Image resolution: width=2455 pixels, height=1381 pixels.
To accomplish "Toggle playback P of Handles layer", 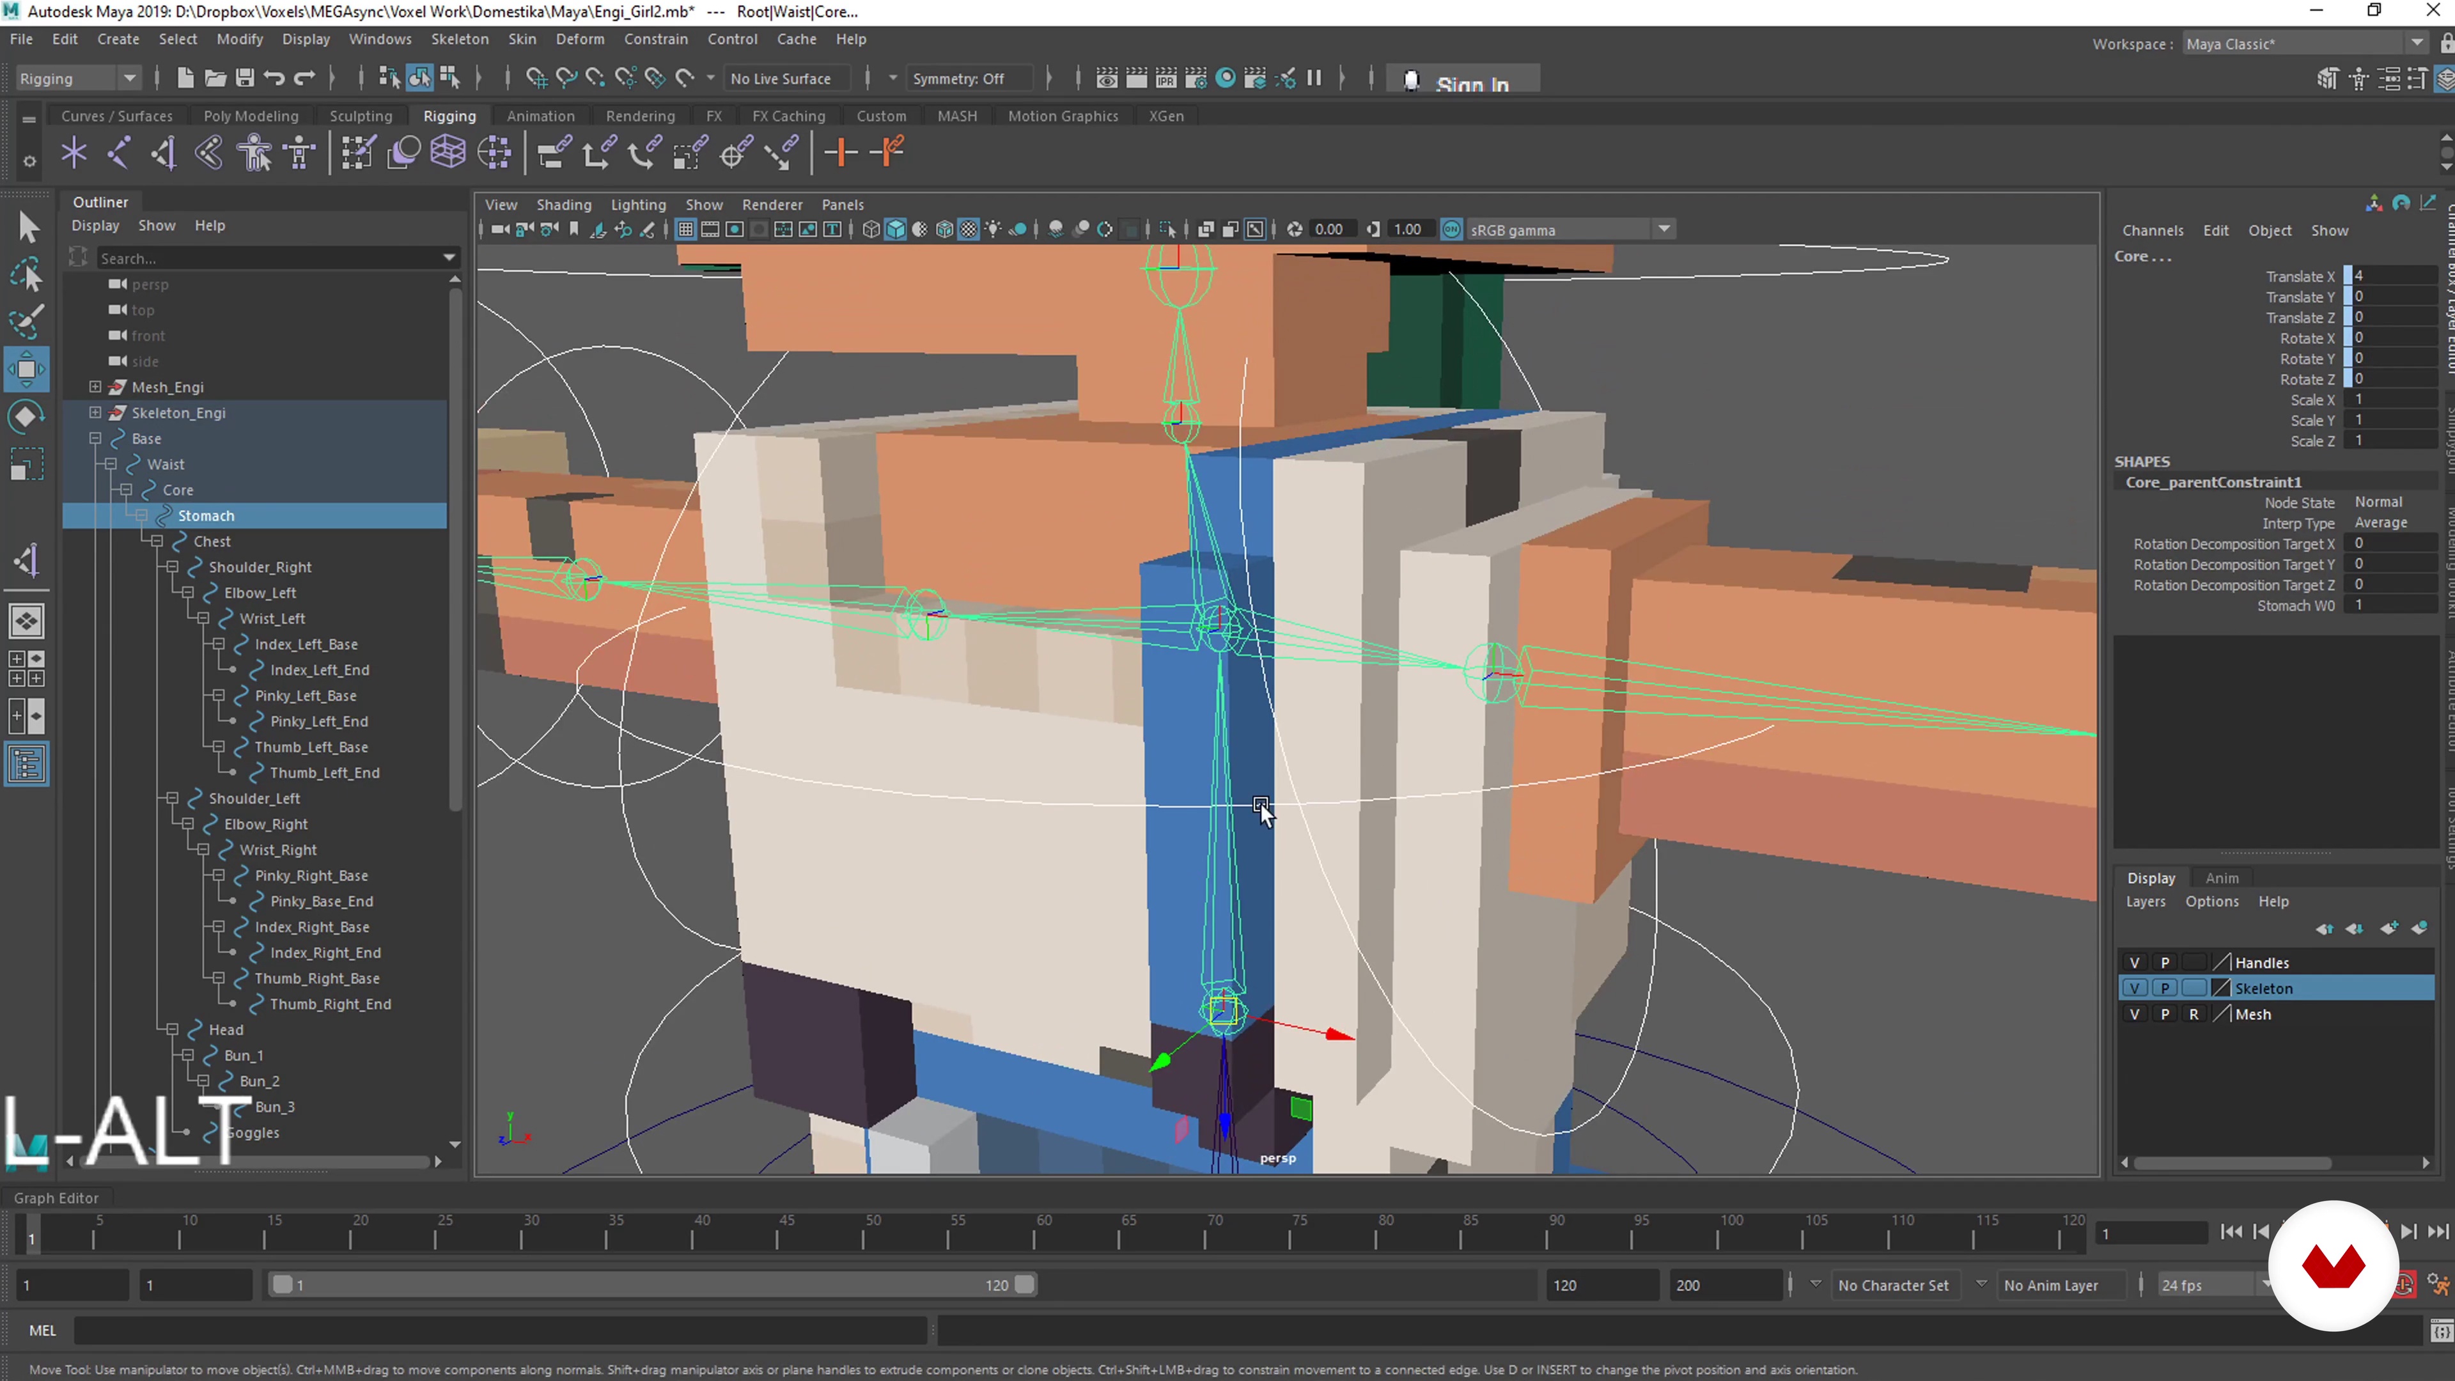I will pos(2164,963).
